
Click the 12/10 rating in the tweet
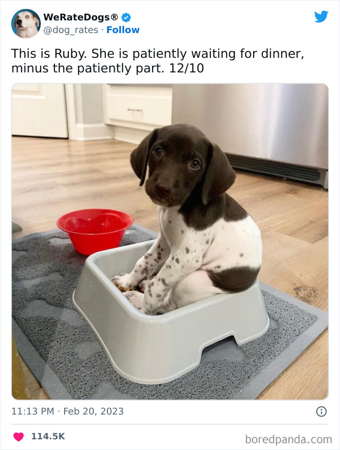coord(187,69)
